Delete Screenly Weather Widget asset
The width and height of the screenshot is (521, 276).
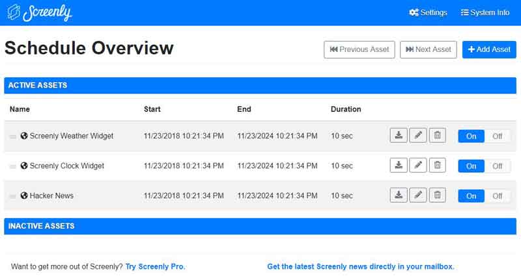click(x=437, y=136)
